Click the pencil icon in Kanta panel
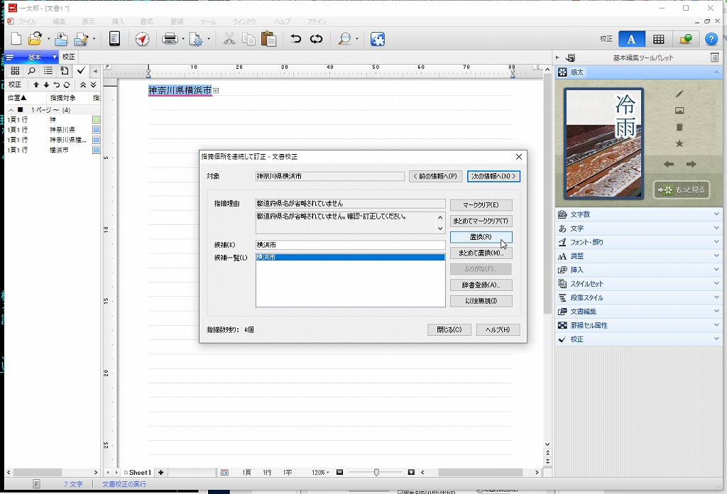The image size is (727, 494). [679, 94]
